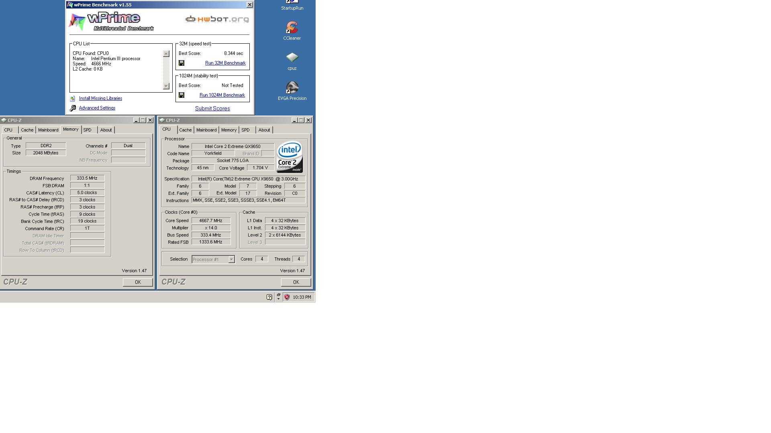Viewport: 771px width, 433px height.
Task: Click the Intel Pentium III processor text
Action: pyautogui.click(x=116, y=59)
